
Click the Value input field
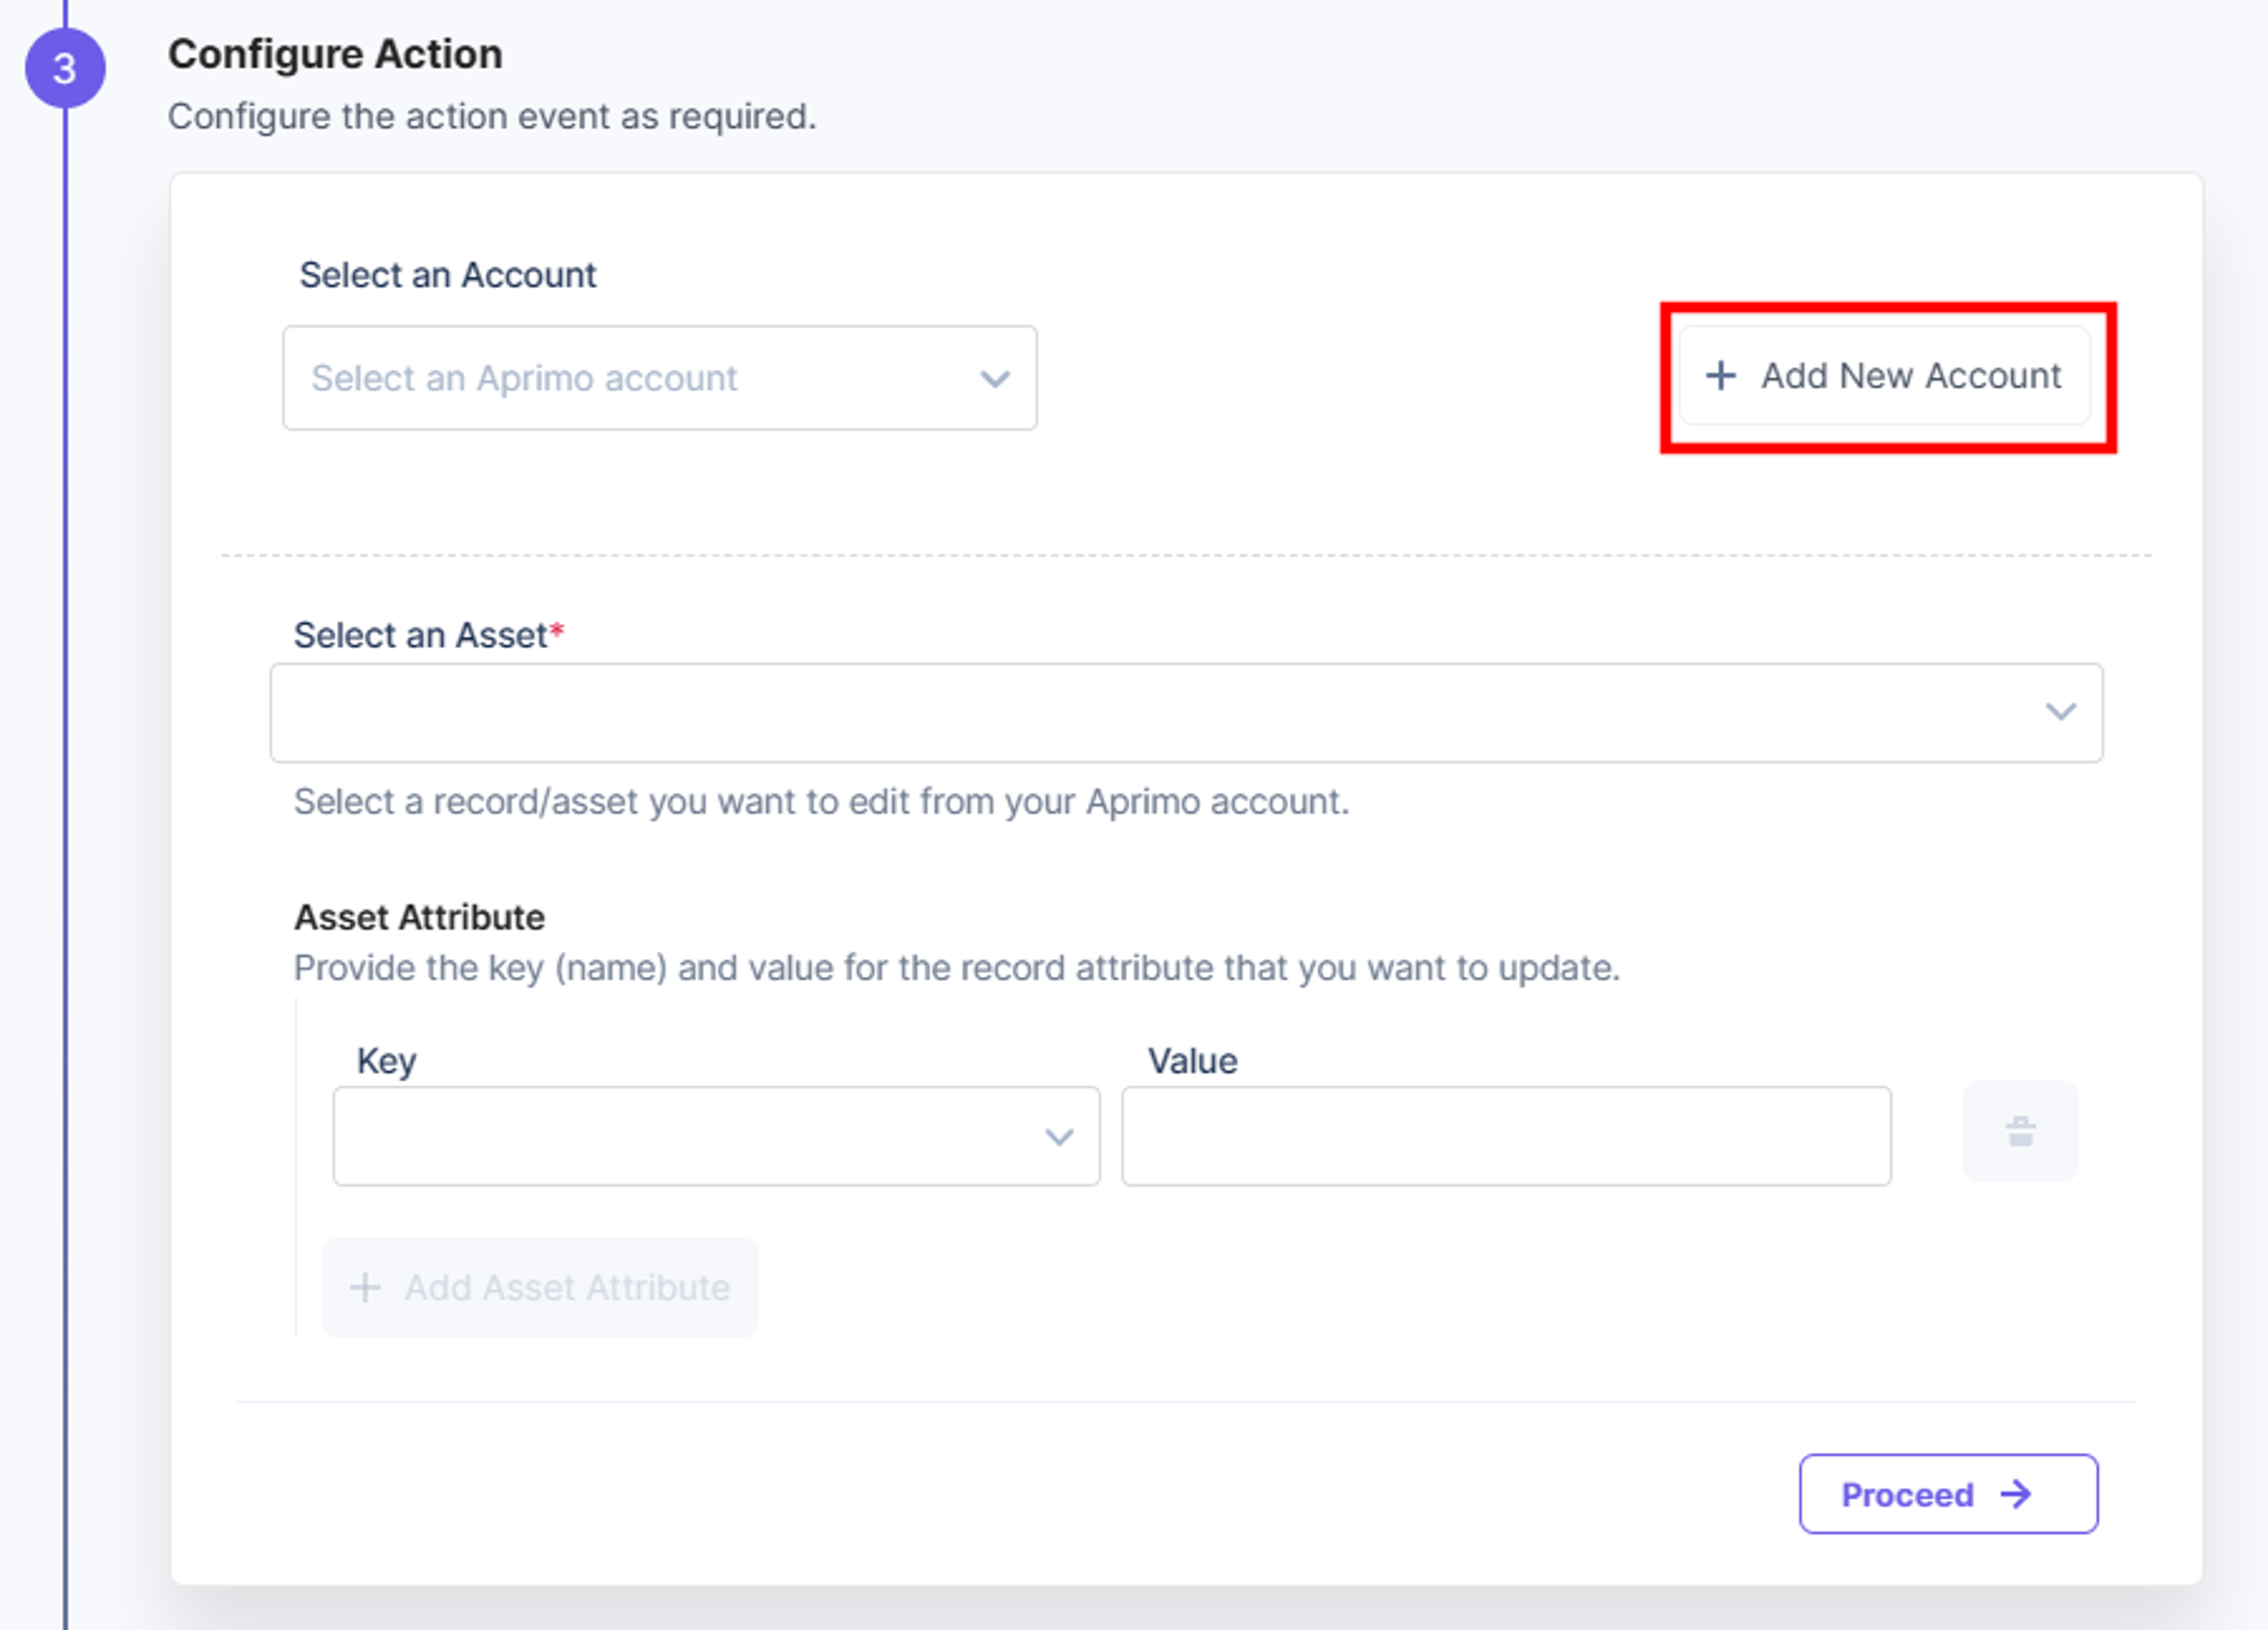pos(1506,1136)
